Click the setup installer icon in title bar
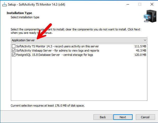This screenshot has width=158, height=123. (x=4, y=4)
